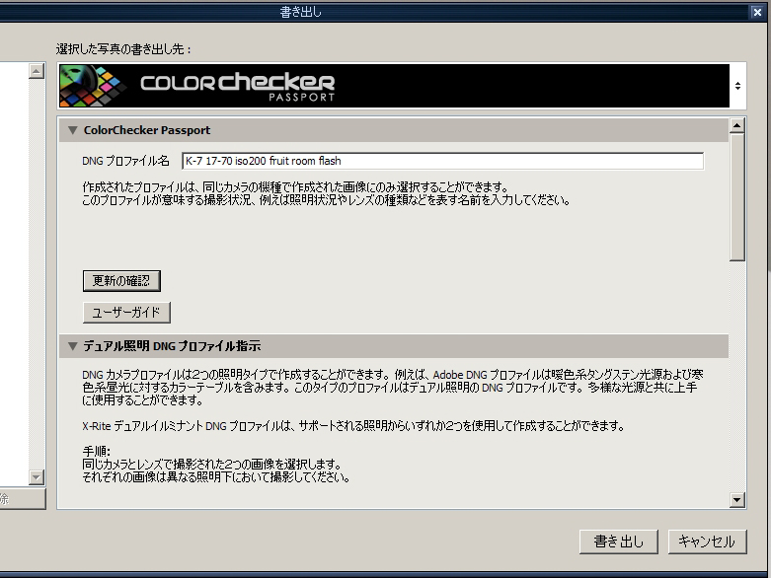The height and width of the screenshot is (578, 771).
Task: Click the 手順: heading text
Action: coord(97,452)
